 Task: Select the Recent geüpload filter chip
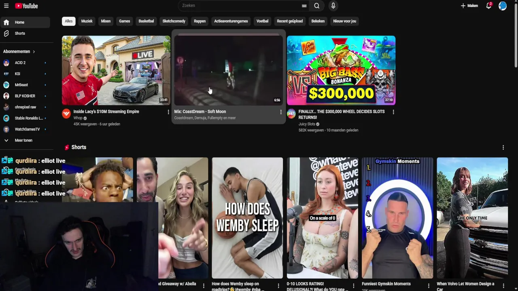point(290,21)
